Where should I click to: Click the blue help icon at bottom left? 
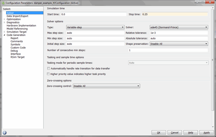(x=5, y=133)
